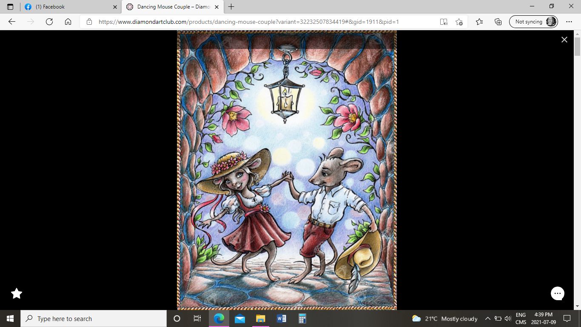581x327 pixels.
Task: Open the Collections icon
Action: coord(498,22)
